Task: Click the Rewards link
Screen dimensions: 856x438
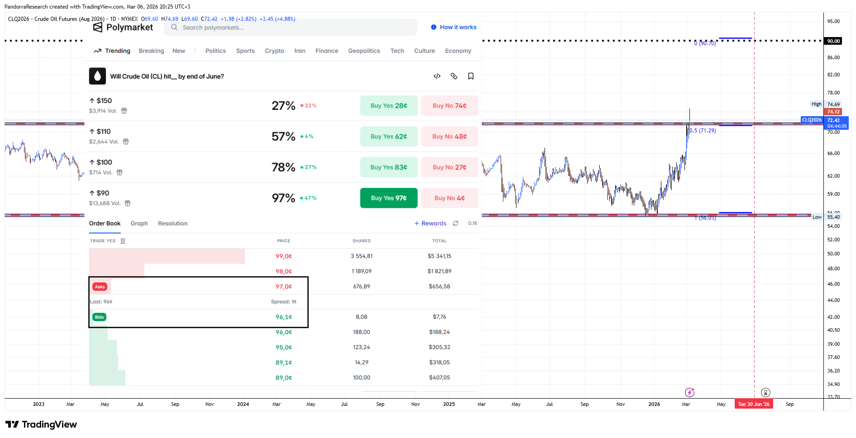Action: point(430,223)
